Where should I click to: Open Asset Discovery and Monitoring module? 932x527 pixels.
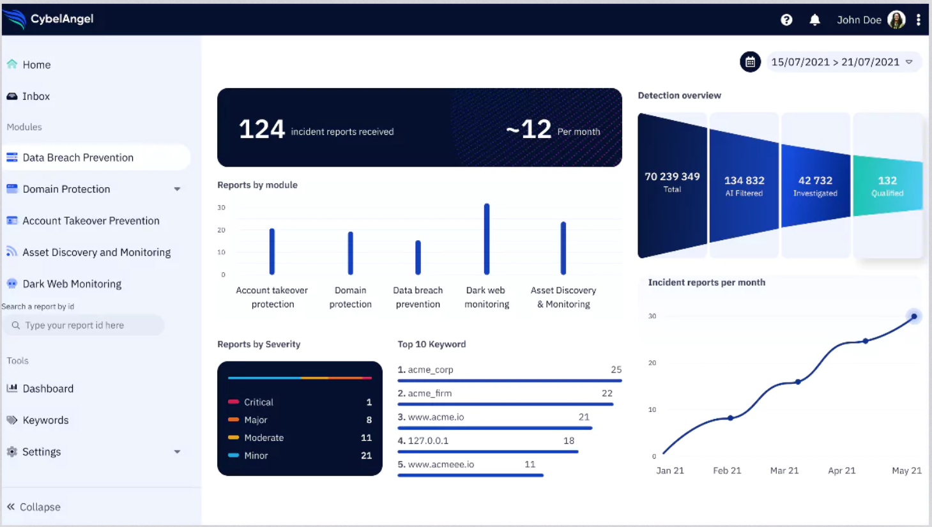[96, 252]
